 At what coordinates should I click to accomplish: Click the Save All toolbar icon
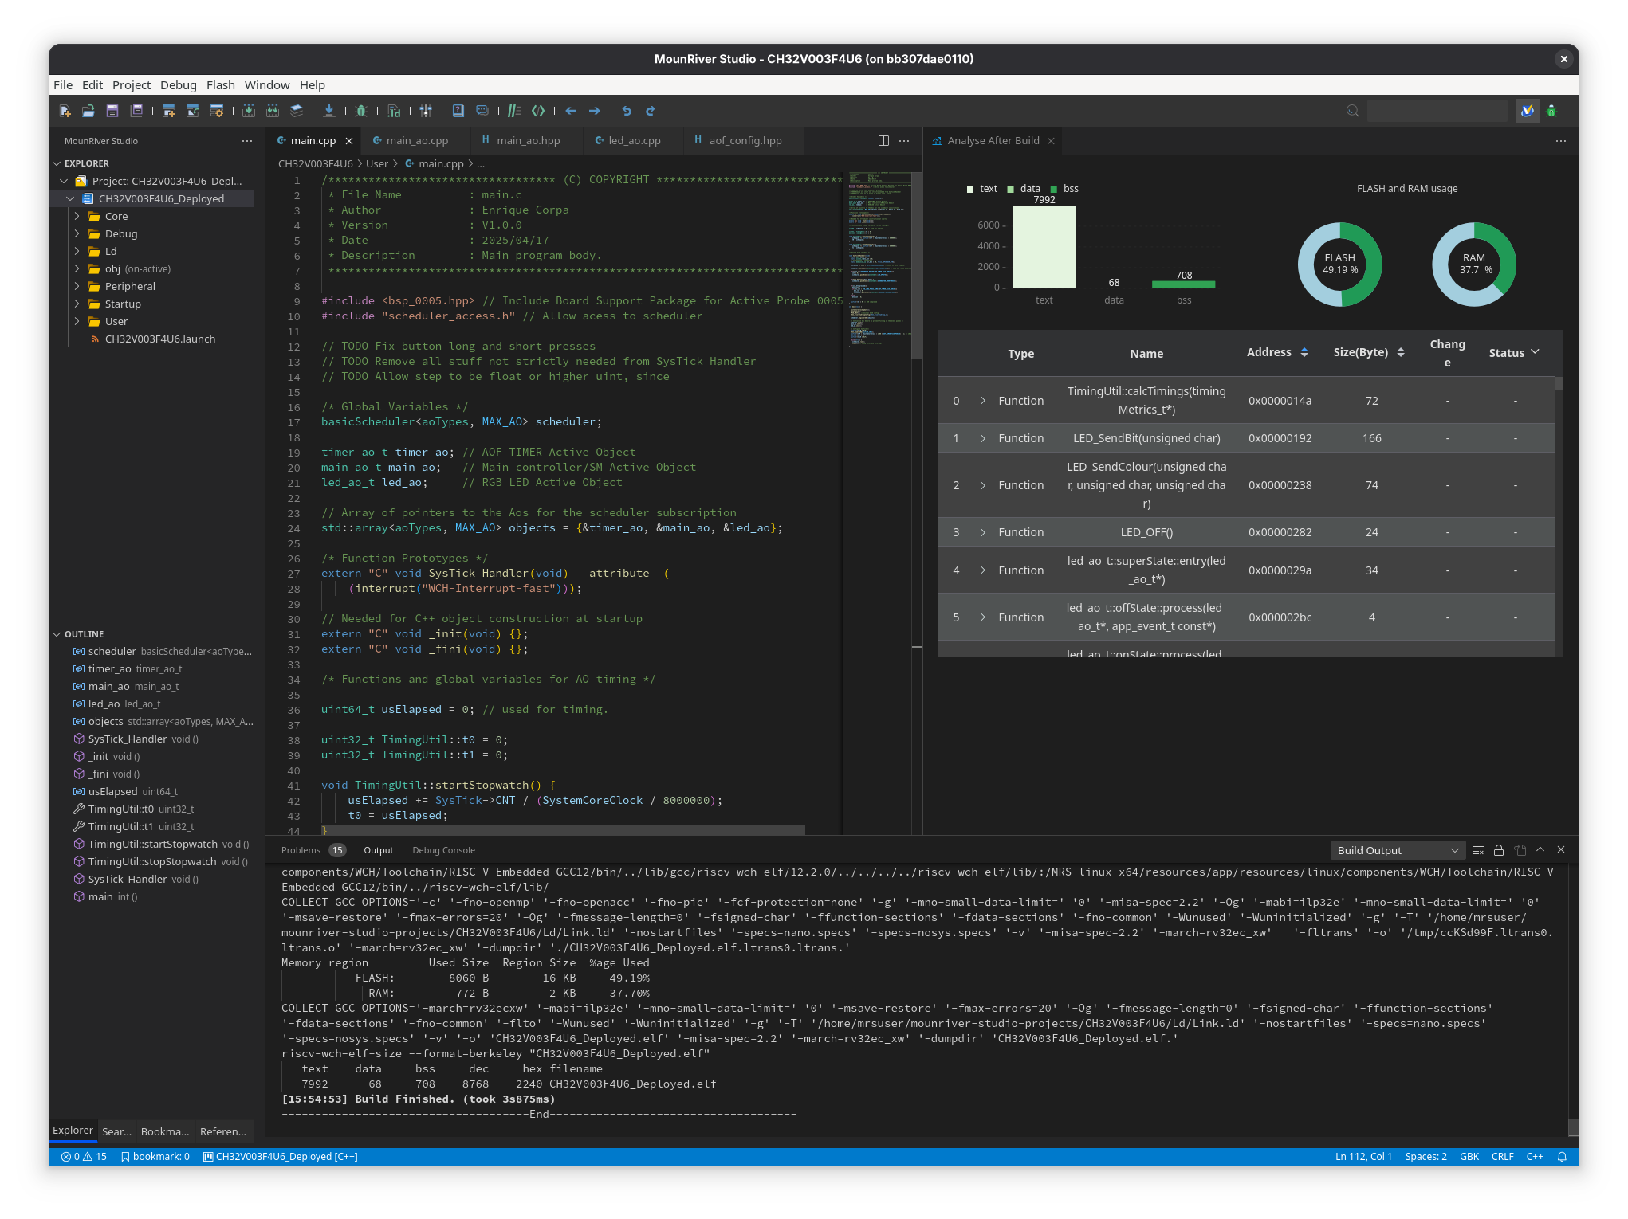point(136,111)
